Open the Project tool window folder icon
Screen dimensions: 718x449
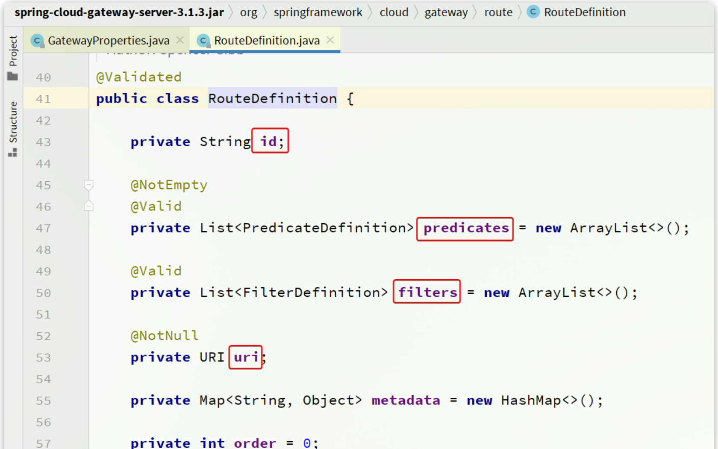(13, 77)
